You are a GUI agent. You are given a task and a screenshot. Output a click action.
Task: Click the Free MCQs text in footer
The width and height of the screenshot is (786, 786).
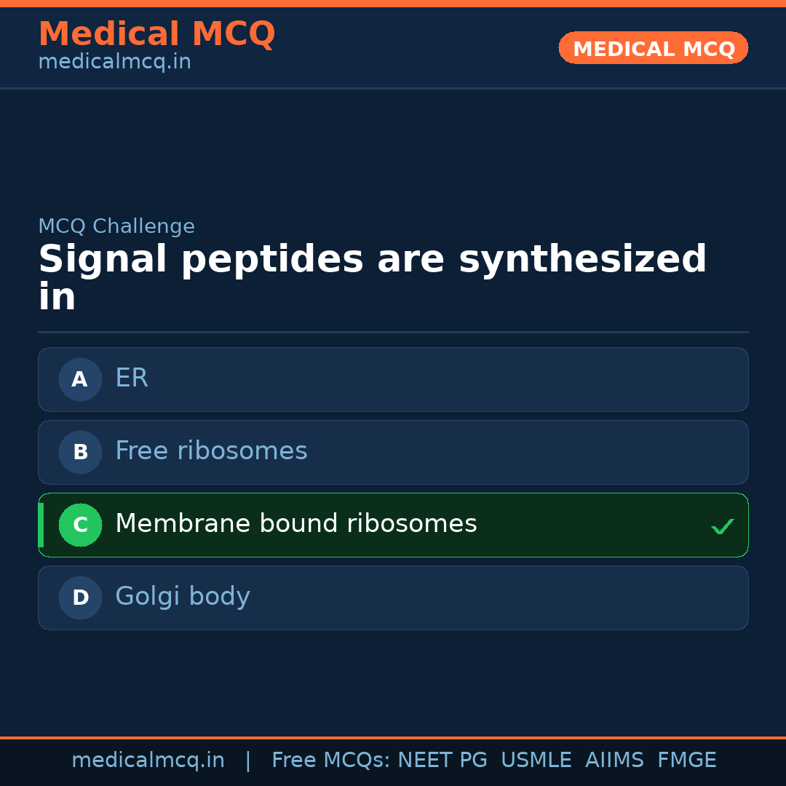point(330,761)
